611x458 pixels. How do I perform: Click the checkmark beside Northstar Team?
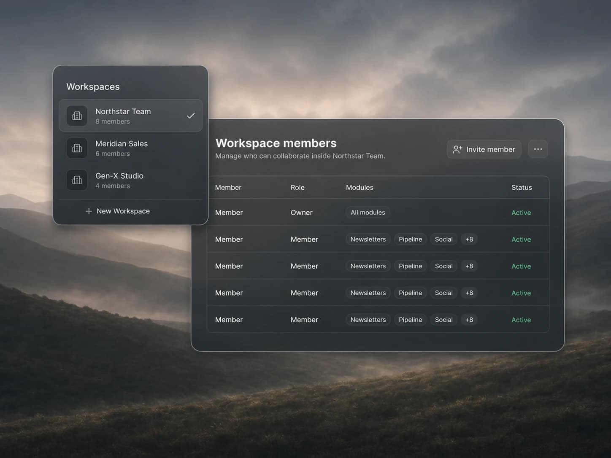tap(191, 116)
